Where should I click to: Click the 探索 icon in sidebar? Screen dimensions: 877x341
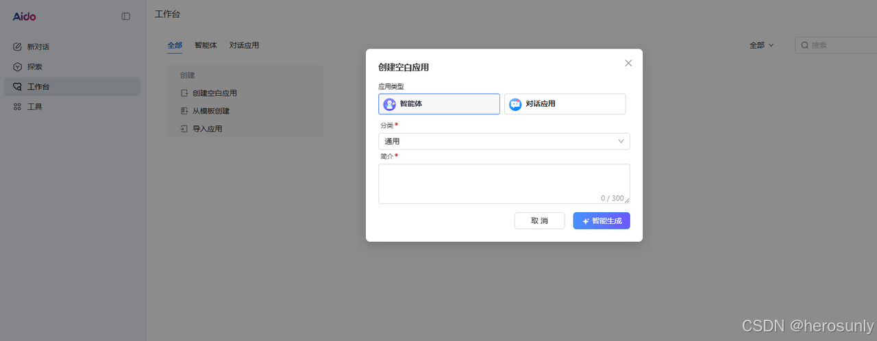point(18,67)
